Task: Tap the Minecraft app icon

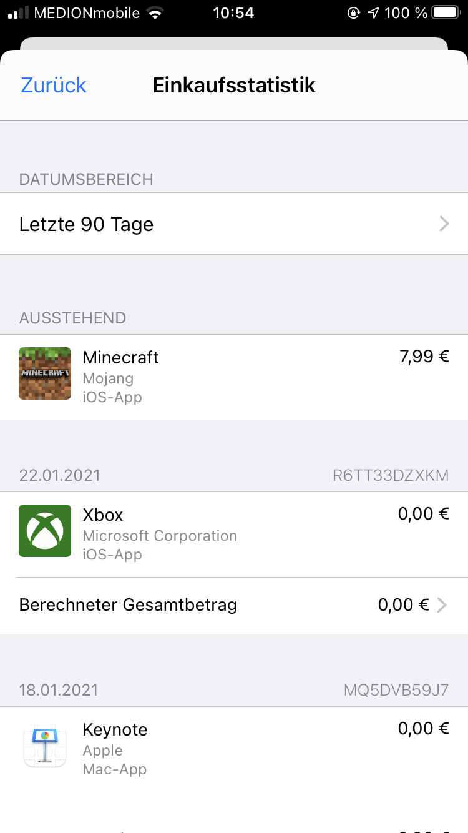Action: coord(45,373)
